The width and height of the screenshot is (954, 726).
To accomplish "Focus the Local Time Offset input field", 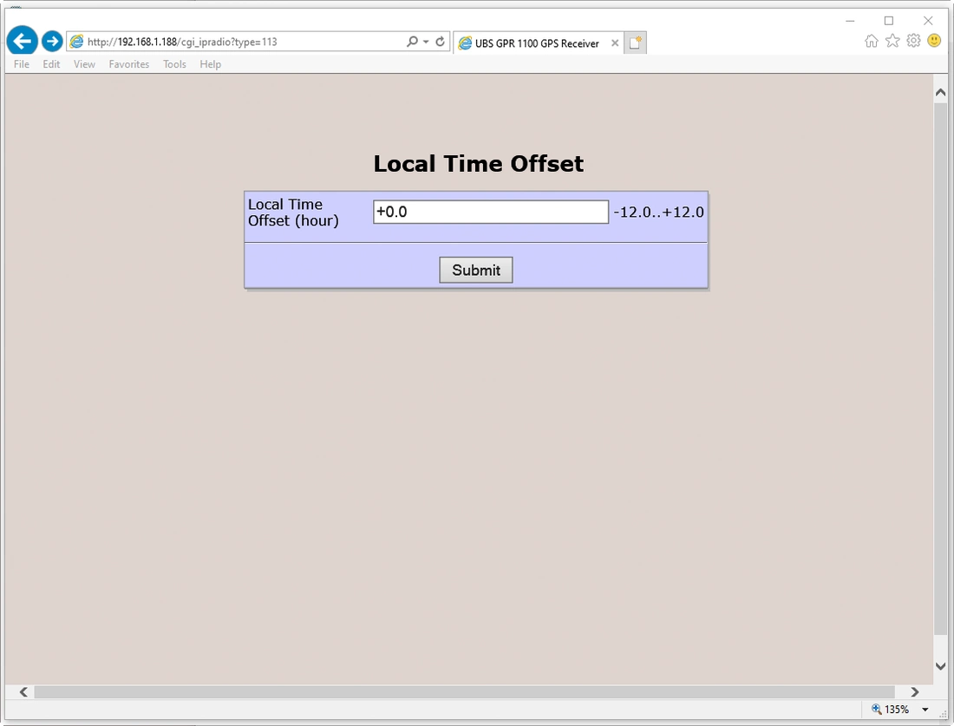I will click(490, 212).
